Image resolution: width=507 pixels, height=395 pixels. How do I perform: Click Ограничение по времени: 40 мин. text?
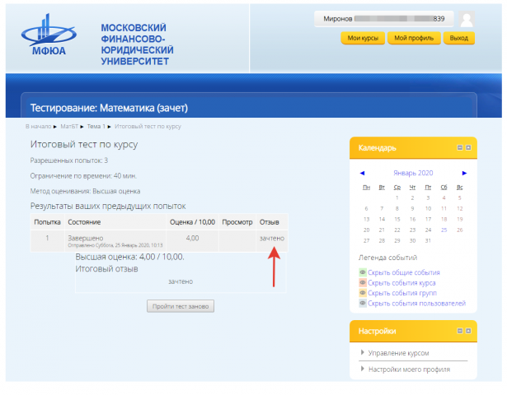coord(83,176)
